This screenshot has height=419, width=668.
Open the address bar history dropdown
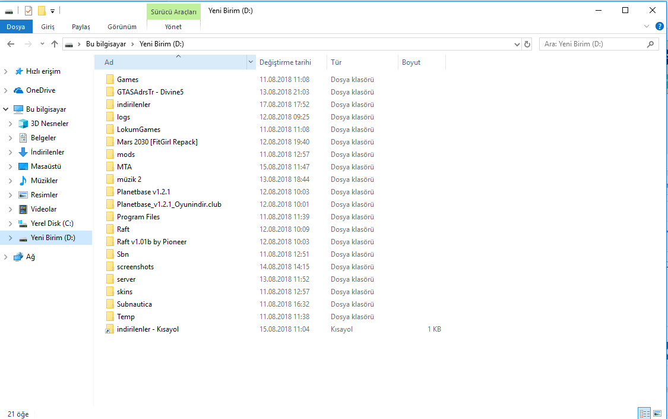click(517, 45)
